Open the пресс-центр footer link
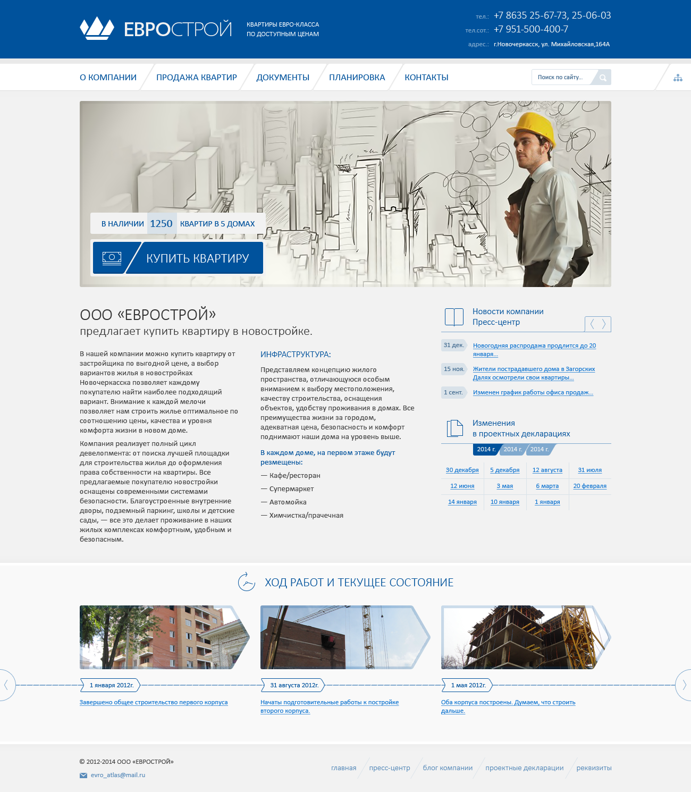The height and width of the screenshot is (792, 691). click(390, 768)
